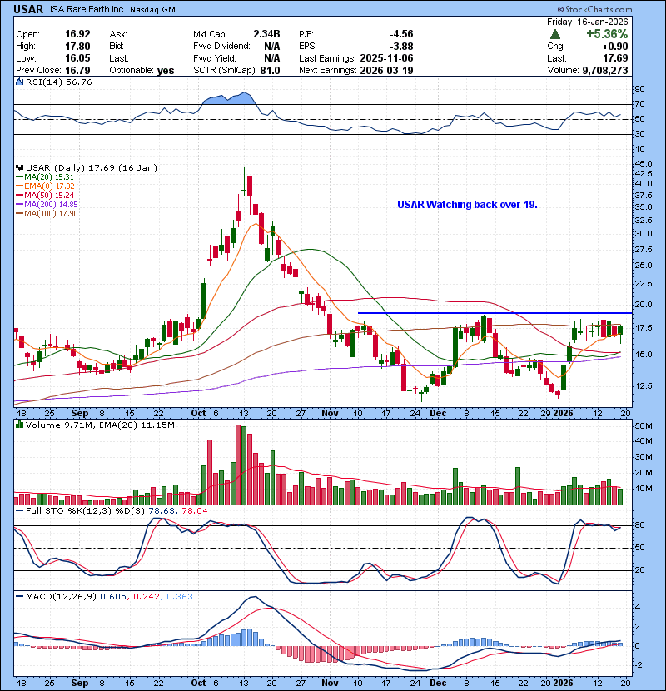Click the tallest volume bar in mid-October
The image size is (666, 691).
[x=238, y=465]
